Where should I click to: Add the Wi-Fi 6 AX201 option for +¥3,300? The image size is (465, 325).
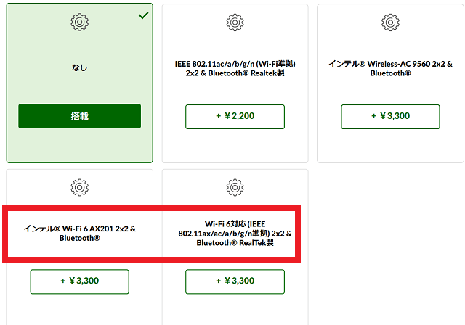(79, 281)
